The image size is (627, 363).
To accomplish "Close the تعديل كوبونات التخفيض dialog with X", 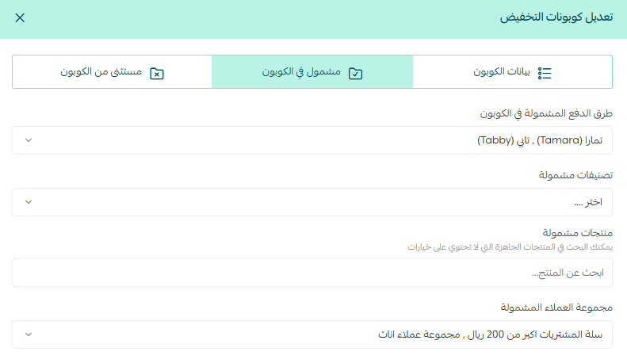I will click(x=20, y=18).
